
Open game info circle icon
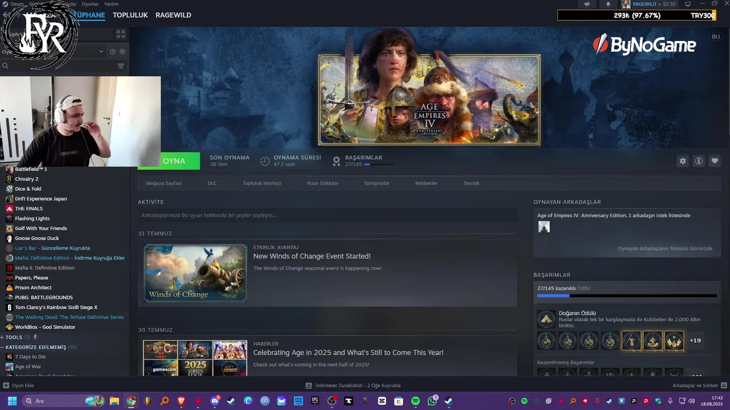tap(699, 161)
